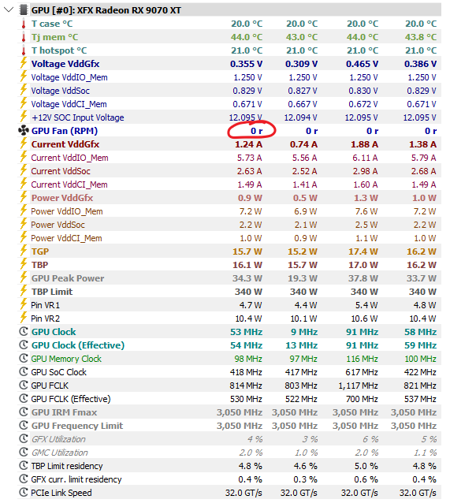Select the TBP label
The height and width of the screenshot is (503, 450).
point(39,265)
